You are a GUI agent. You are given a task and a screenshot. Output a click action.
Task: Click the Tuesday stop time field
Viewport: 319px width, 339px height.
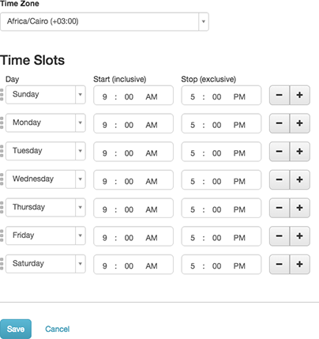pyautogui.click(x=221, y=152)
